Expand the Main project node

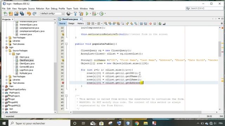click(x=3, y=86)
